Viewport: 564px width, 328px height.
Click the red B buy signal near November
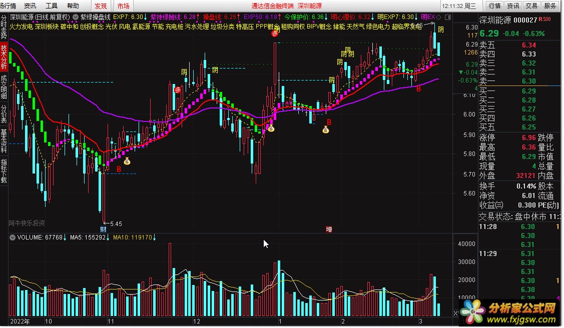tap(119, 169)
